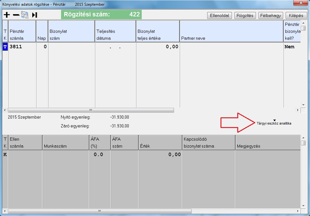Select the Bizonylat szám cell in first row
The height and width of the screenshot is (216, 310).
coord(71,47)
